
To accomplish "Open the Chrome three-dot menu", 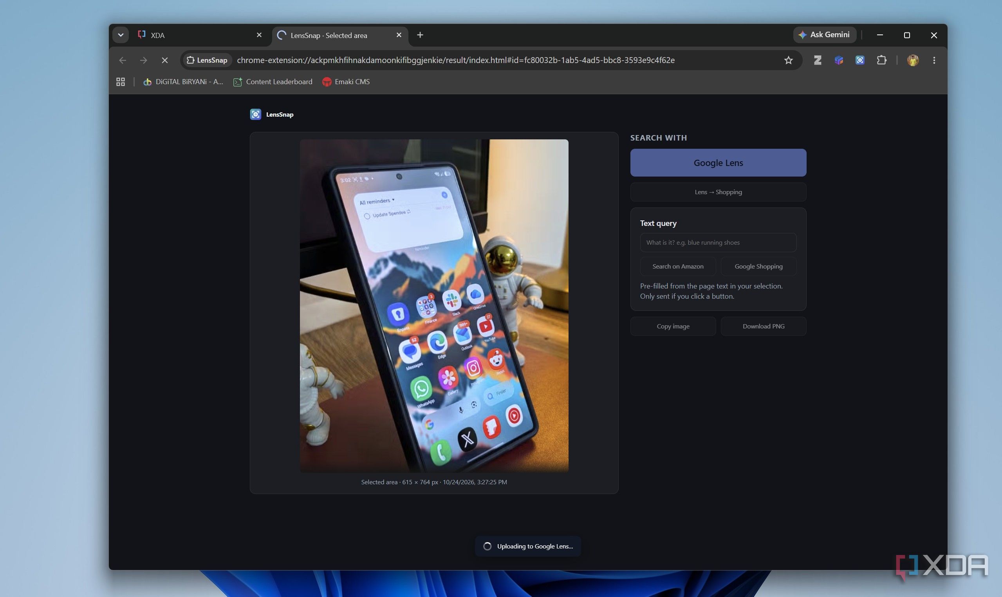I will (934, 60).
